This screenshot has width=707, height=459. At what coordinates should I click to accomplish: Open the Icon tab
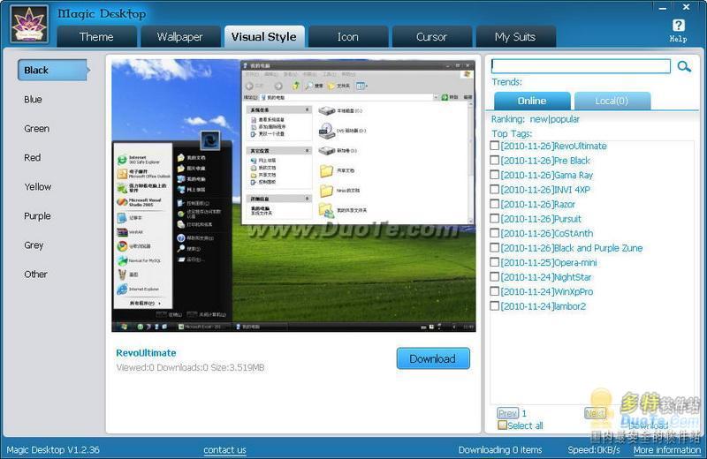point(348,36)
